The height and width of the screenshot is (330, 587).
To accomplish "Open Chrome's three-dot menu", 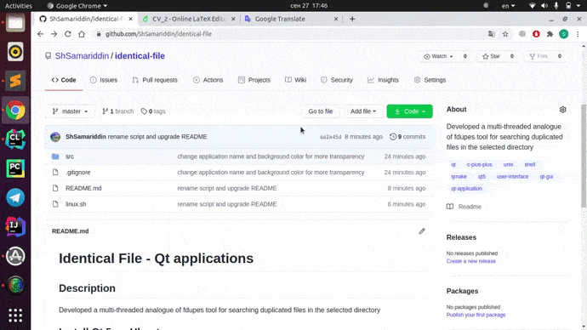I will [578, 34].
